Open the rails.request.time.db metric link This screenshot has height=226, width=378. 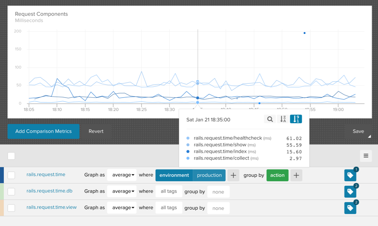49,191
